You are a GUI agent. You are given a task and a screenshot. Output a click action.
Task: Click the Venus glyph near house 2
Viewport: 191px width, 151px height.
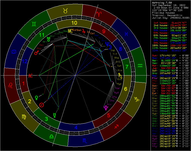click(x=37, y=97)
